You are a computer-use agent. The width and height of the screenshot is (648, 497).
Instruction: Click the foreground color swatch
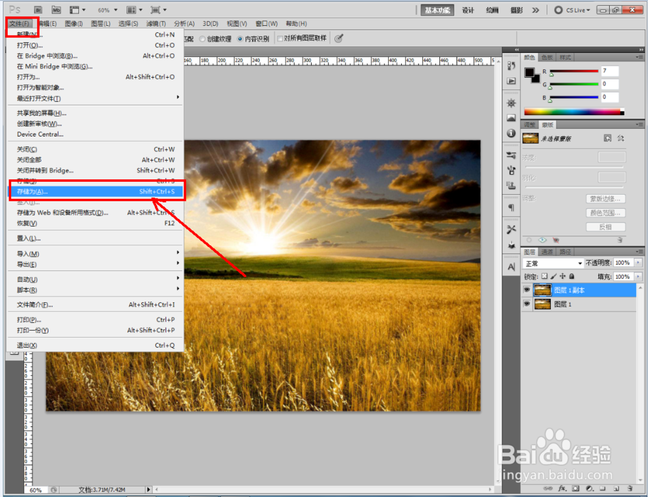529,72
